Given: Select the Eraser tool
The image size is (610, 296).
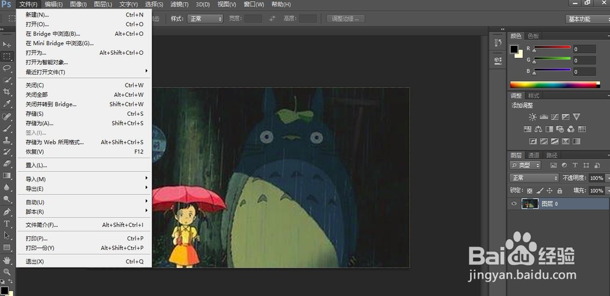Looking at the screenshot, I should (x=7, y=163).
